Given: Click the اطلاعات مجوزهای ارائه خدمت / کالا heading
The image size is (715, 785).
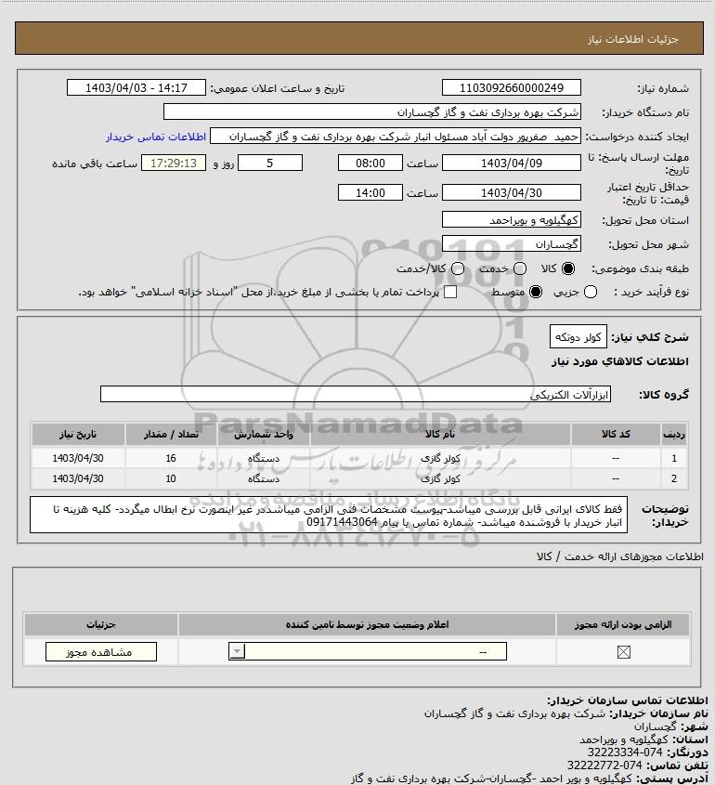Looking at the screenshot, I should 620,556.
